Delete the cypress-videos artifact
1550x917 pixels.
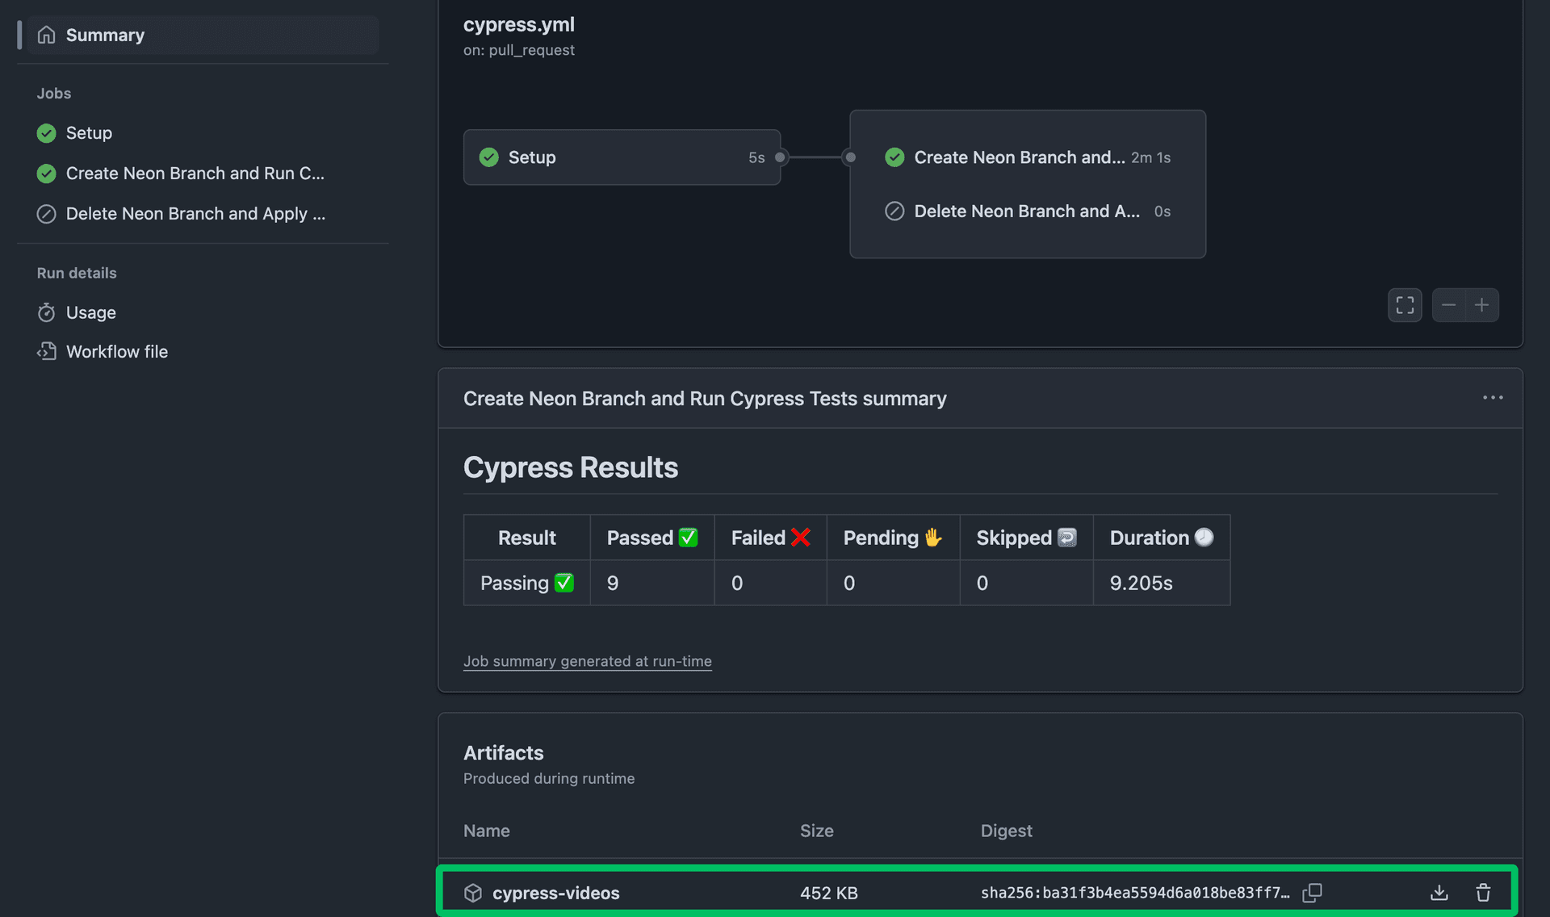[1483, 892]
